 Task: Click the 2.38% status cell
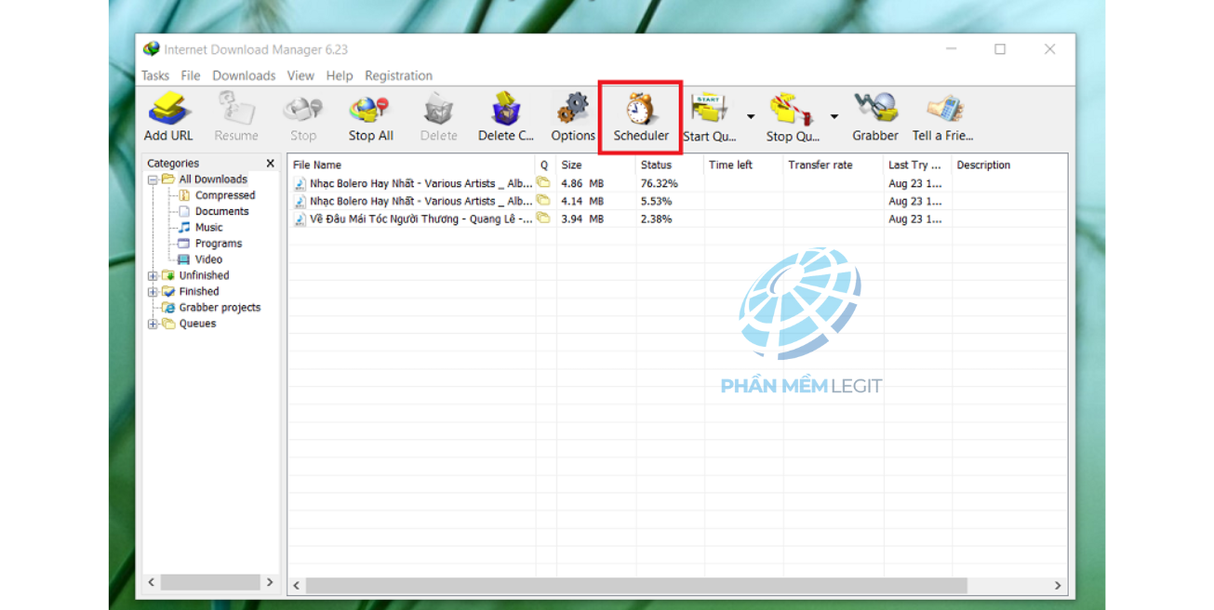point(658,219)
